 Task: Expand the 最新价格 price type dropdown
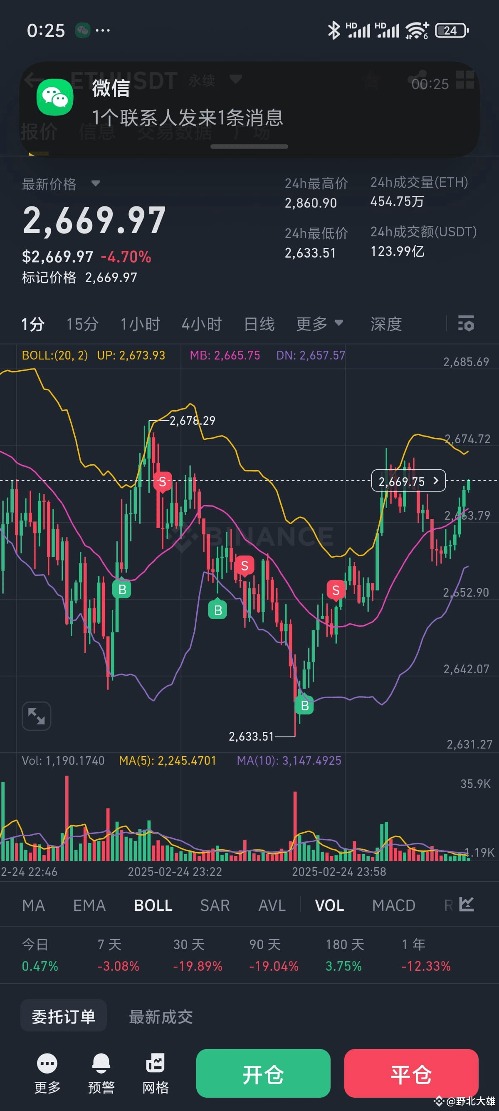click(x=96, y=184)
